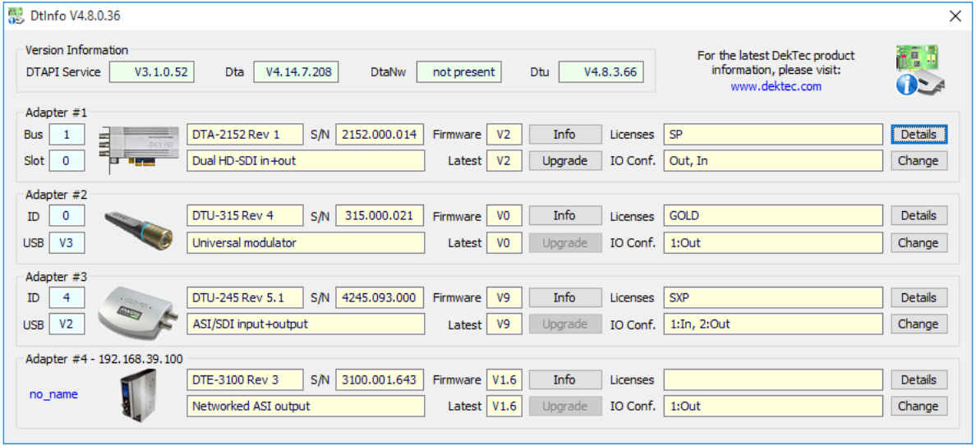Click Firmware V1.6 field of Adapter #4
This screenshot has width=976, height=446.
504,379
